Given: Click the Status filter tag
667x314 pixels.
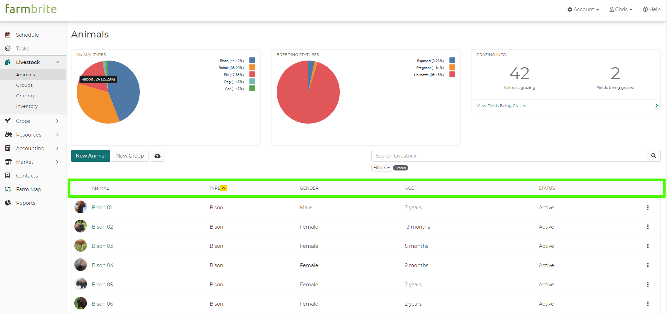Looking at the screenshot, I should pyautogui.click(x=400, y=168).
